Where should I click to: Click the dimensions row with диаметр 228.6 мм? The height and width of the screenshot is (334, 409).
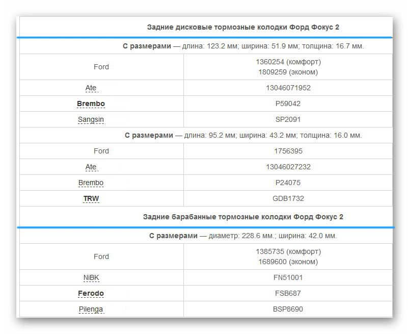243,236
